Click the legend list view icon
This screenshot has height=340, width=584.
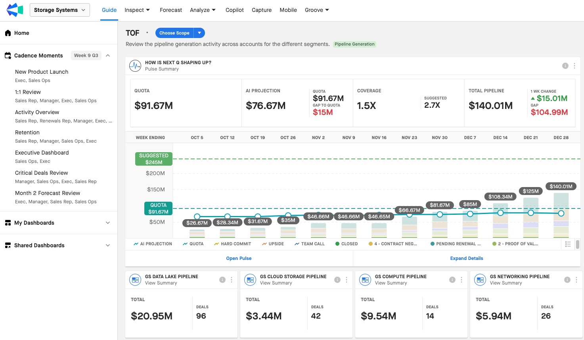click(x=568, y=244)
